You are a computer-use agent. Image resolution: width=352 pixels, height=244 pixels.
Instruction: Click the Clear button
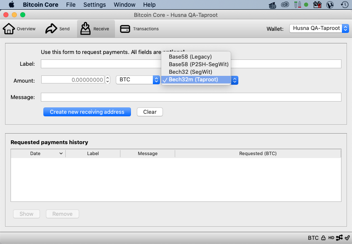[x=150, y=112]
